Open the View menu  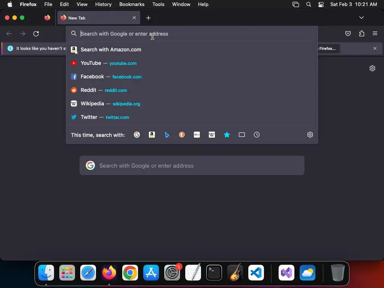82,4
